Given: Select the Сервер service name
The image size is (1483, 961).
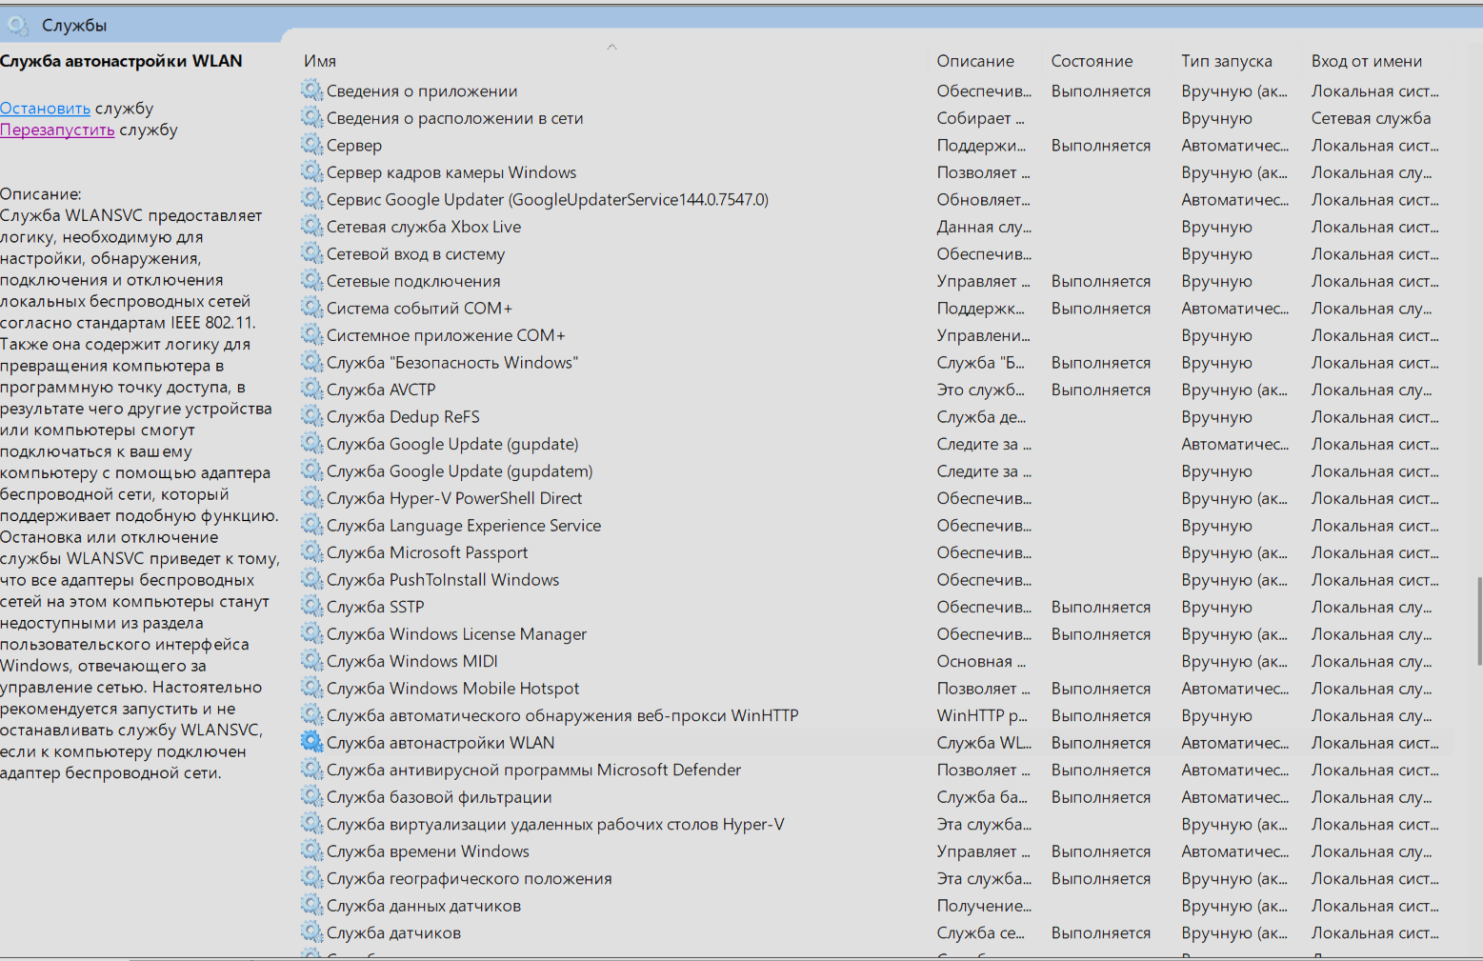Looking at the screenshot, I should pos(354,146).
